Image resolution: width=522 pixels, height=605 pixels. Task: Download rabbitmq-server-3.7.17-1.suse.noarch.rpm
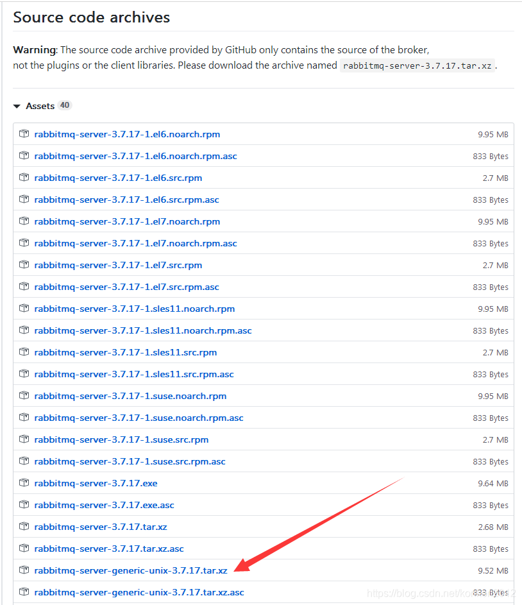click(x=130, y=396)
